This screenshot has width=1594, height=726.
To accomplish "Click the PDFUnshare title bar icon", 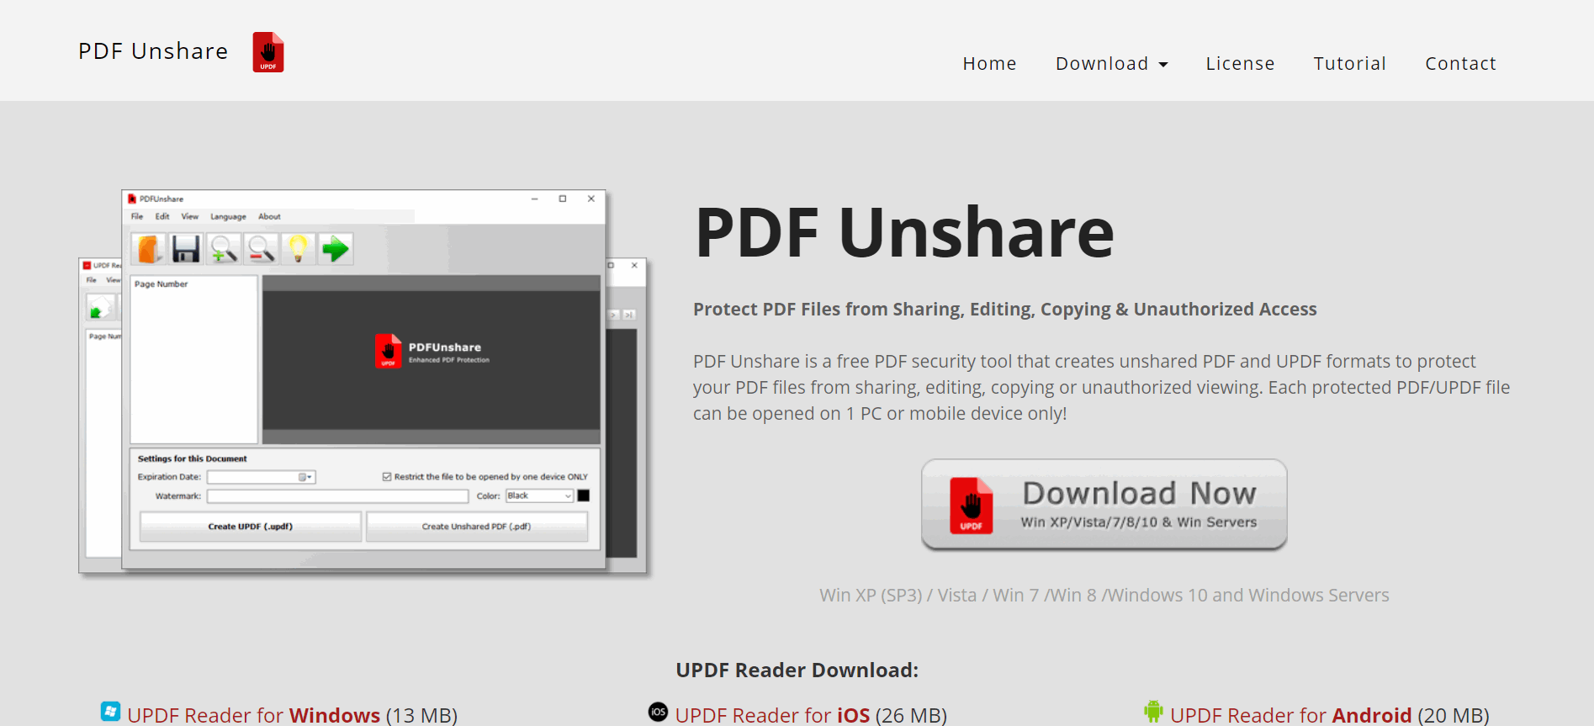I will (x=132, y=199).
